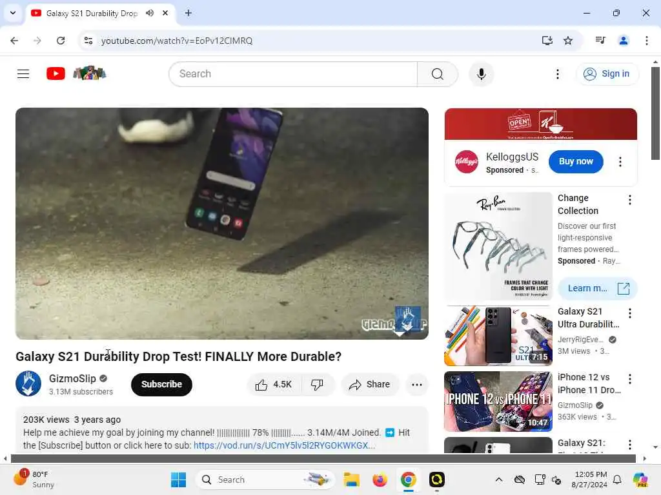661x495 pixels.
Task: View site information icon in address bar
Action: click(88, 41)
